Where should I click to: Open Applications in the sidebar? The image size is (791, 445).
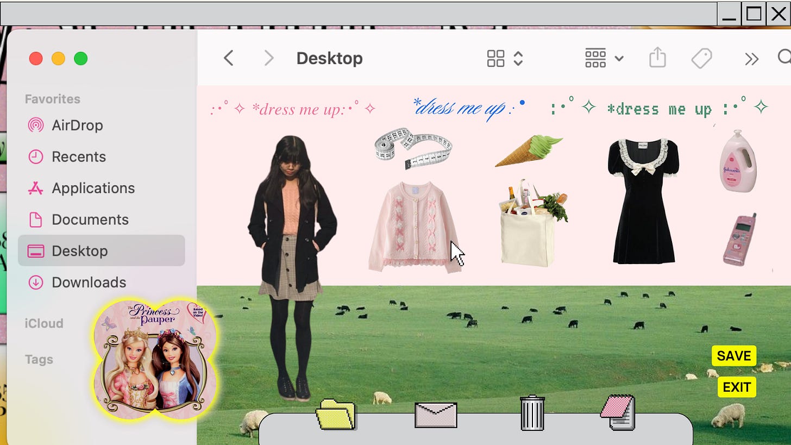pos(102,189)
